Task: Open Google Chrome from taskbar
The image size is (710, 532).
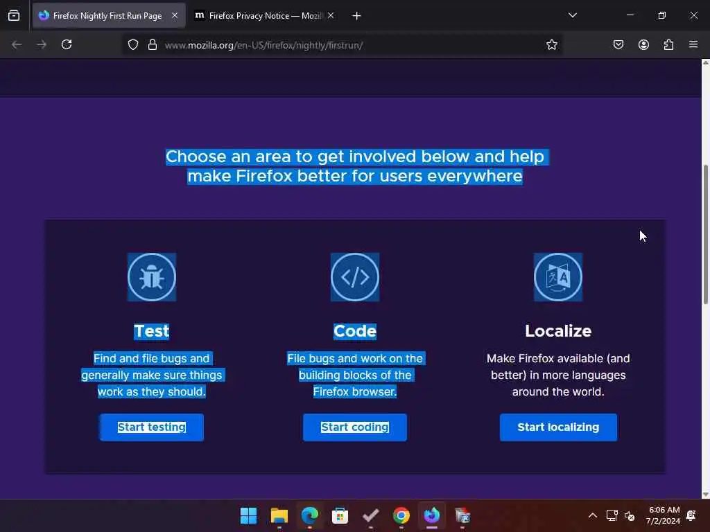Action: coord(401,515)
